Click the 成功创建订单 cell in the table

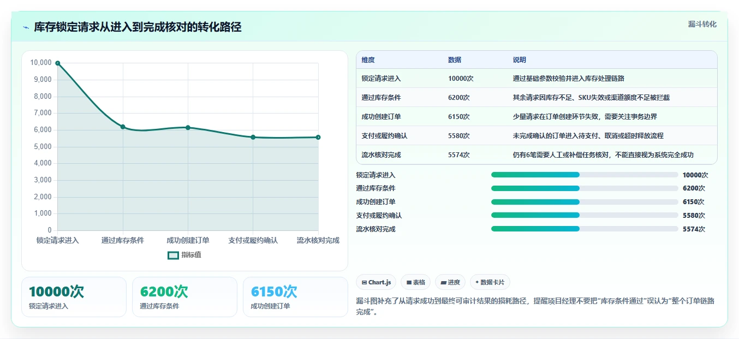click(x=381, y=117)
